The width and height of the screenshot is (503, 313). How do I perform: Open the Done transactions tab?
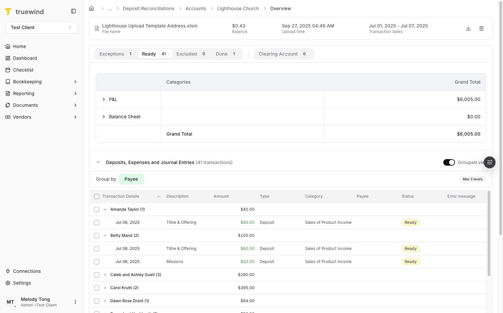tap(222, 54)
